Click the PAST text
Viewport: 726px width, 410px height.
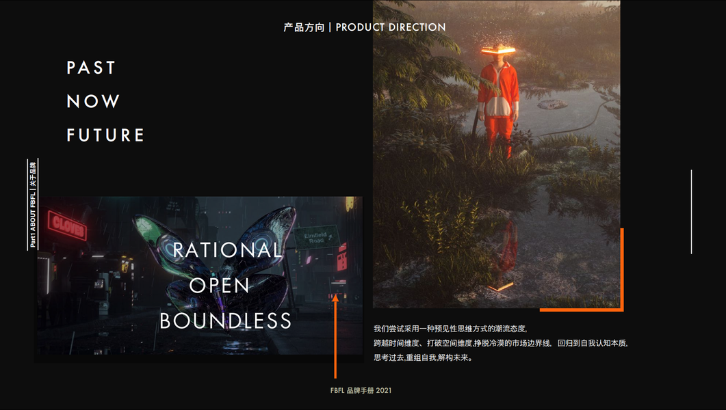91,68
